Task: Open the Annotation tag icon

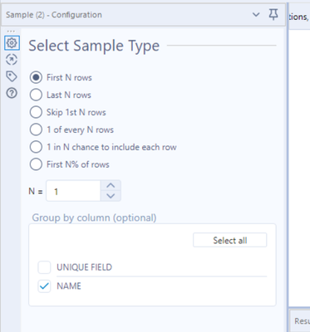Action: [x=12, y=76]
